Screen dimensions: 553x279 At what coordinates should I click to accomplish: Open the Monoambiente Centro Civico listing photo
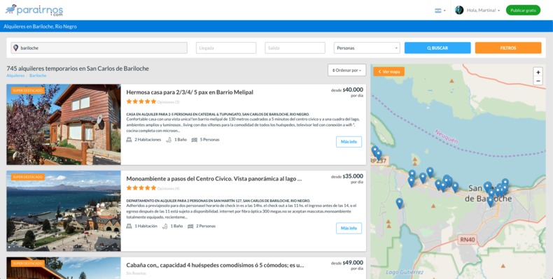point(64,211)
